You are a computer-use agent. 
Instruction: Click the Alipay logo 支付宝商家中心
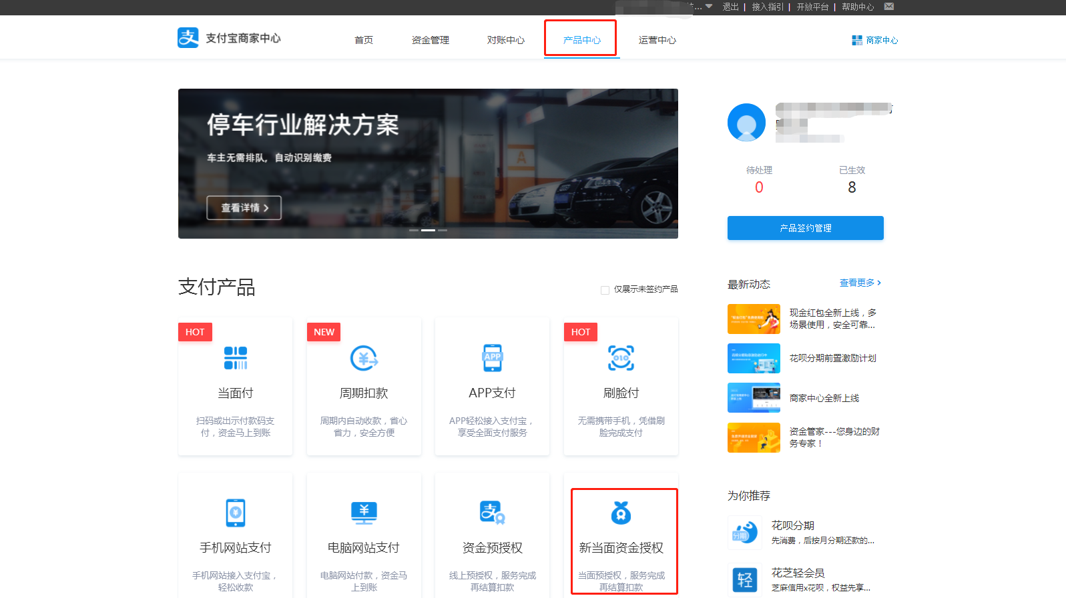click(229, 38)
